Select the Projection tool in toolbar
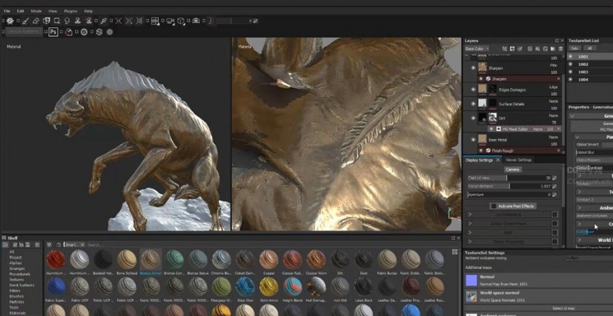The image size is (613, 316). pos(46,20)
